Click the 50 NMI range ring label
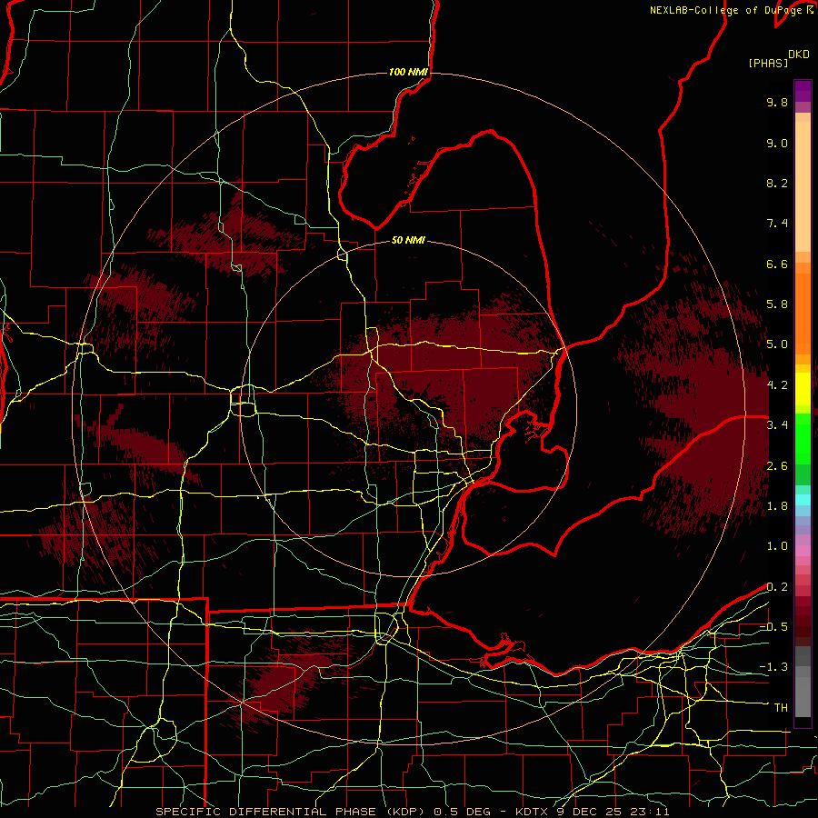 click(408, 240)
